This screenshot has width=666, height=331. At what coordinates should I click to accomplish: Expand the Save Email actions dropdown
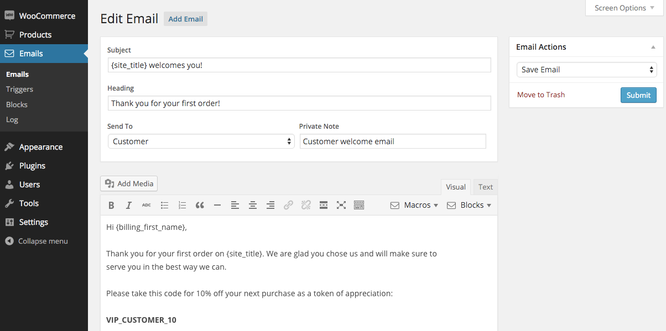[586, 70]
